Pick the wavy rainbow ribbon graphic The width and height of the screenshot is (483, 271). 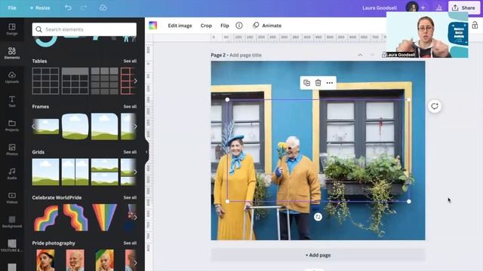pos(75,218)
